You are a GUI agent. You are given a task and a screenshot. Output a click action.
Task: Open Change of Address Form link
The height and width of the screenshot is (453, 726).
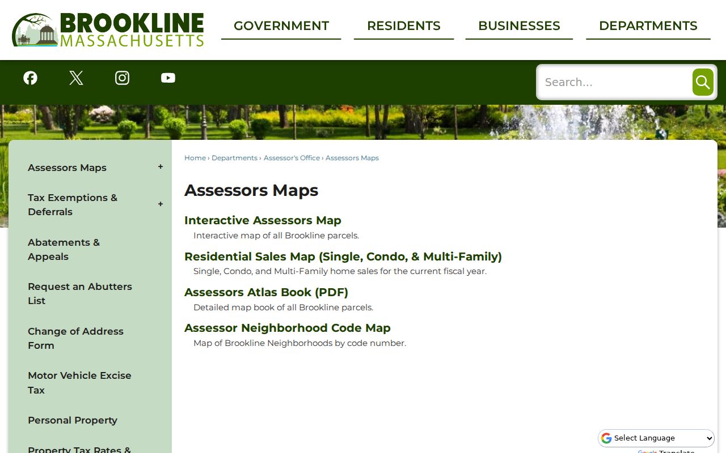[x=75, y=339]
